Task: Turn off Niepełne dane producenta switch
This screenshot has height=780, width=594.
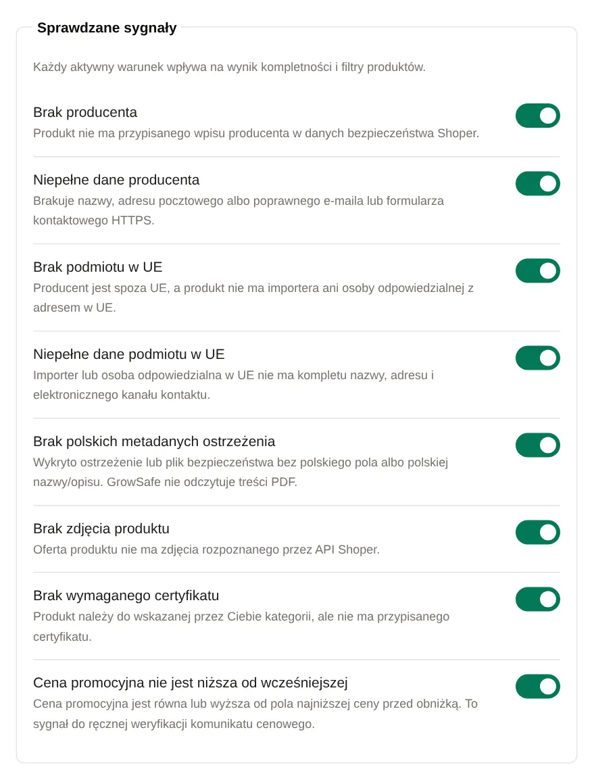Action: point(537,184)
